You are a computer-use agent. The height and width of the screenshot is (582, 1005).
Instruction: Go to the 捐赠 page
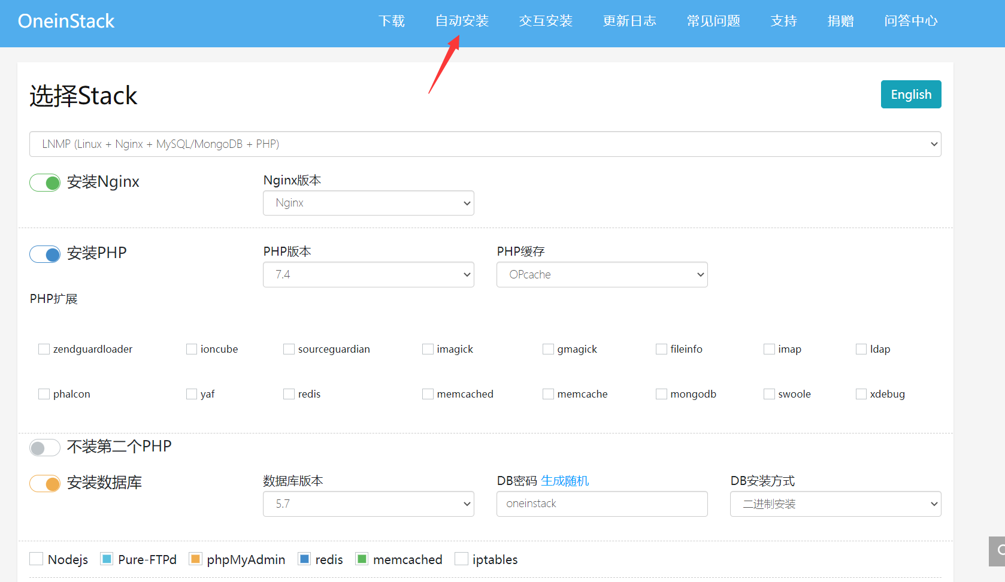coord(840,21)
